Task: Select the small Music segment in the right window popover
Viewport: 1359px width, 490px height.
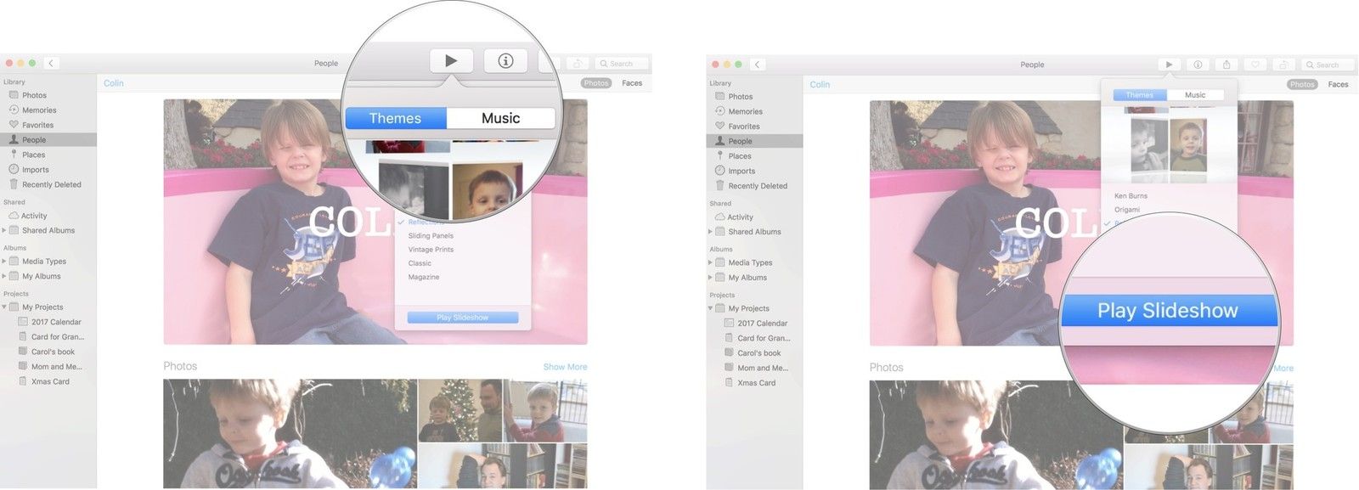Action: pyautogui.click(x=1194, y=95)
